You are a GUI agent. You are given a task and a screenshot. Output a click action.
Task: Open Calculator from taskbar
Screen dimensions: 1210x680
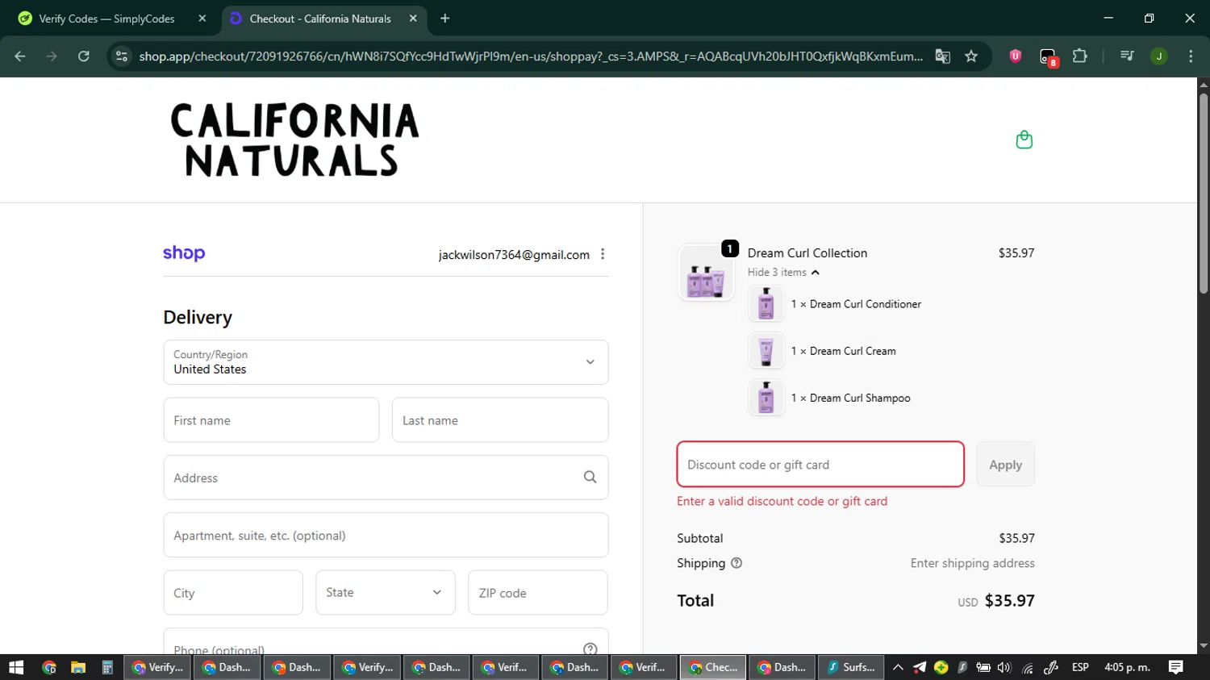point(107,667)
